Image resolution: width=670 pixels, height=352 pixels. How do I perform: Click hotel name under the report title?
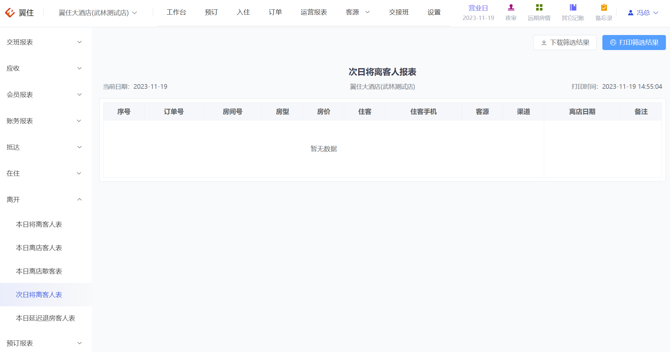click(383, 87)
